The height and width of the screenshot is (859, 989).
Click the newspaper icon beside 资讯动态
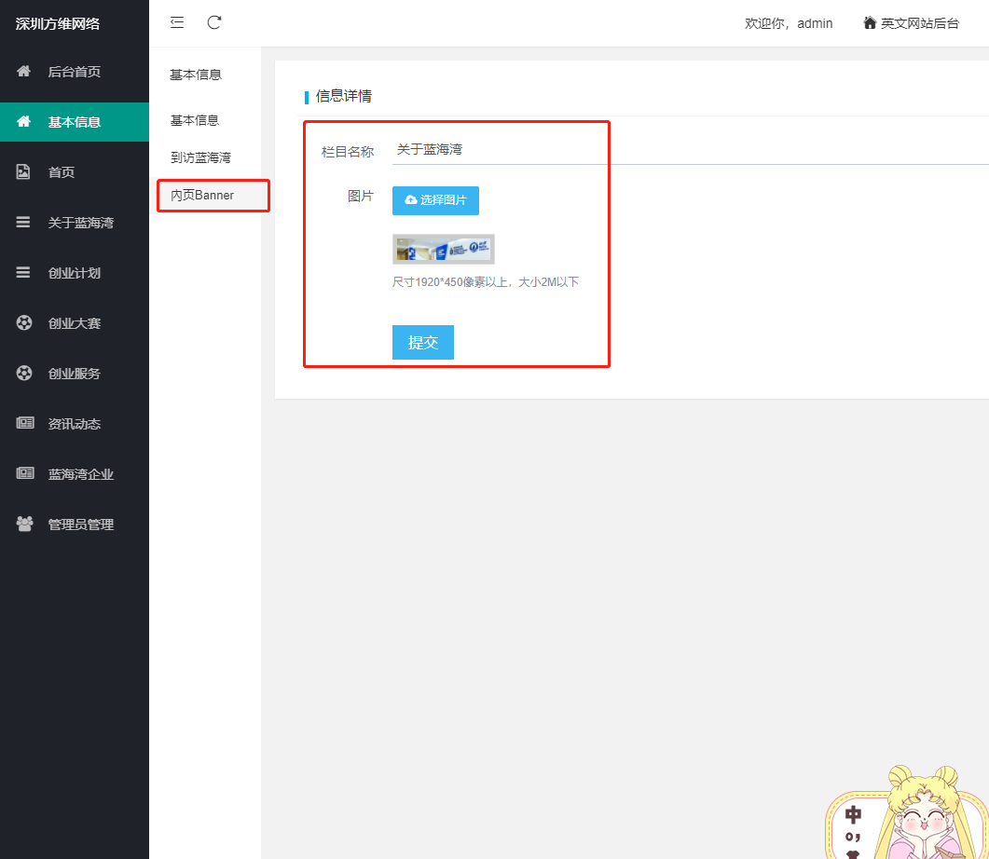click(x=24, y=424)
